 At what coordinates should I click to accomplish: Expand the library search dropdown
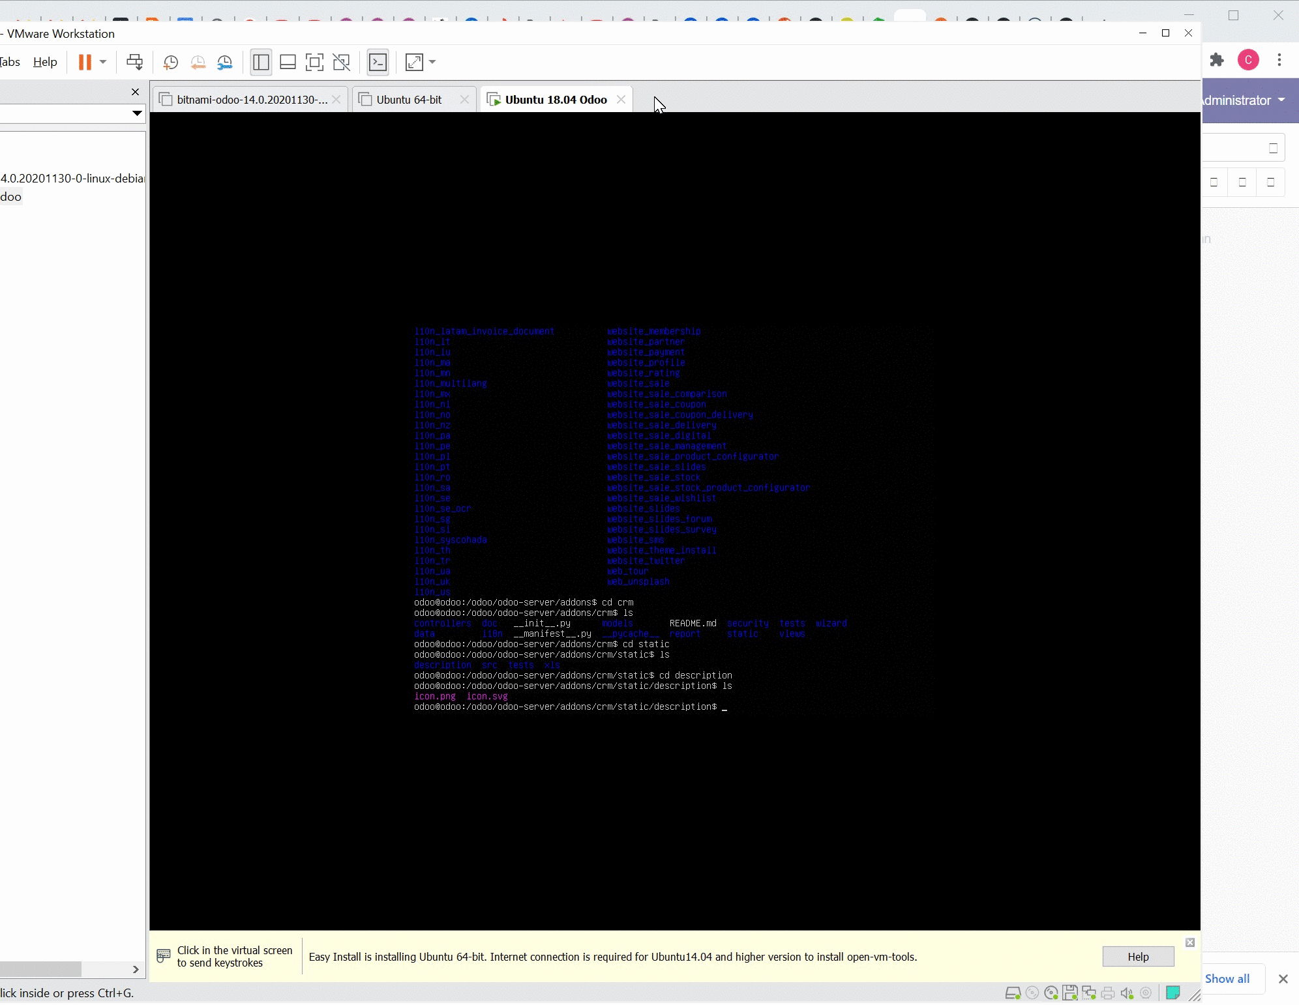tap(137, 113)
